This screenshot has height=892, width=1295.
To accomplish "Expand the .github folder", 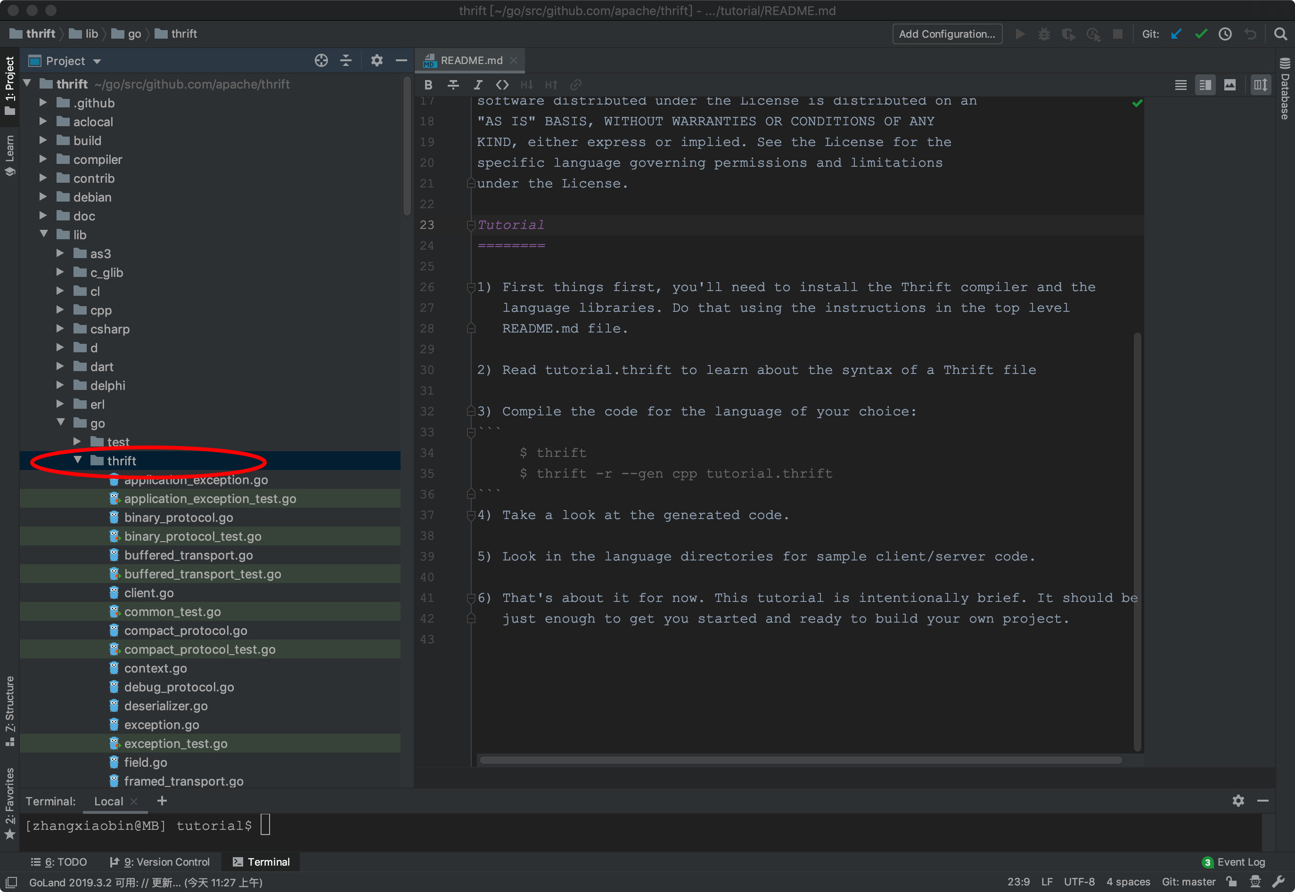I will point(43,103).
